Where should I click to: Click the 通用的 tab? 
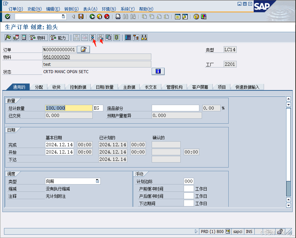(x=19, y=87)
